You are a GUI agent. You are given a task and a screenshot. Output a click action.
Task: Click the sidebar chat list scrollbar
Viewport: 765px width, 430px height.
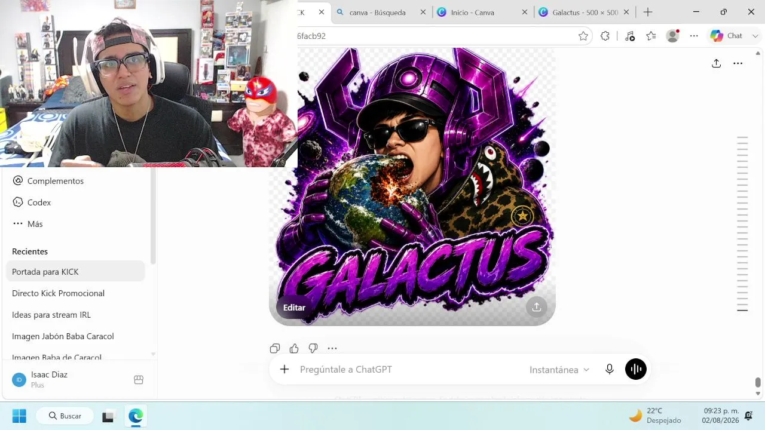tap(153, 216)
